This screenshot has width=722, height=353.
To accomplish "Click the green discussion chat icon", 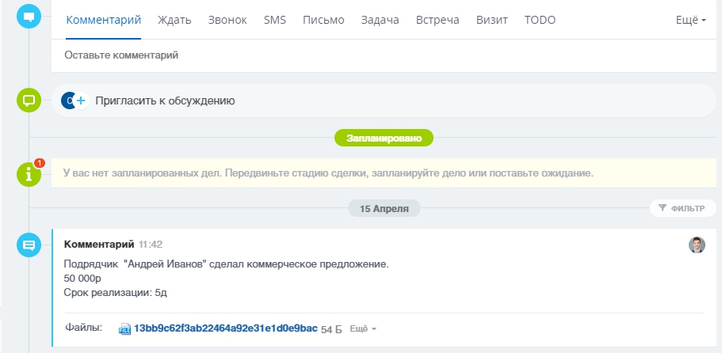I will [29, 101].
